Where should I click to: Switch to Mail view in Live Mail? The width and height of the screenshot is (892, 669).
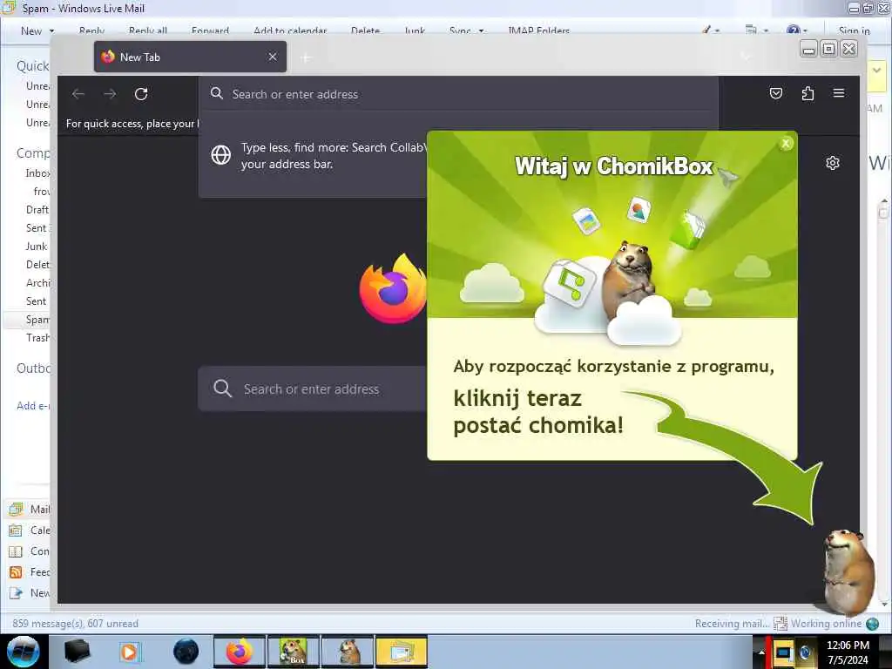[x=30, y=509]
